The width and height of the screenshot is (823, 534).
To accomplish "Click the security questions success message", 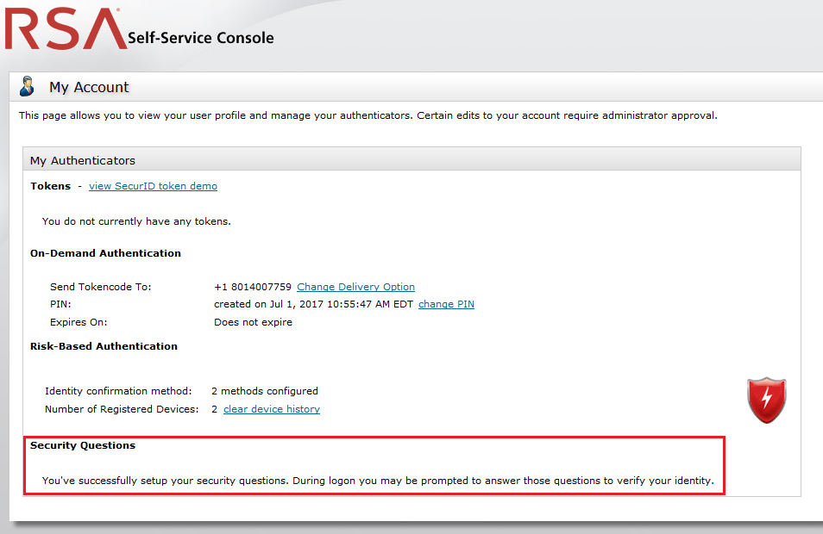I will [378, 481].
